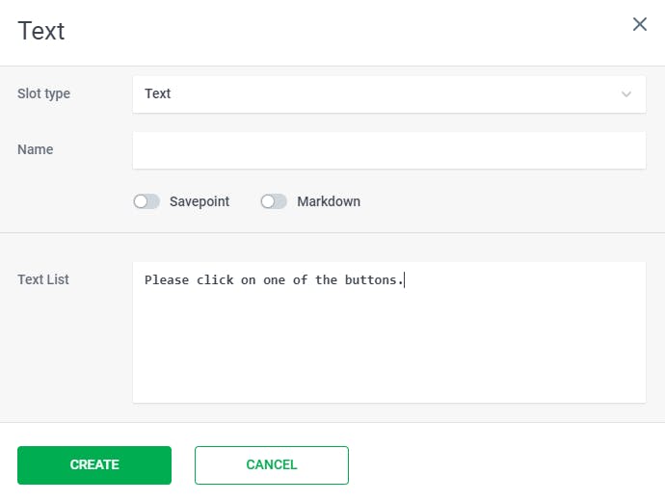The width and height of the screenshot is (665, 502).
Task: Click the CANCEL button
Action: point(272,464)
